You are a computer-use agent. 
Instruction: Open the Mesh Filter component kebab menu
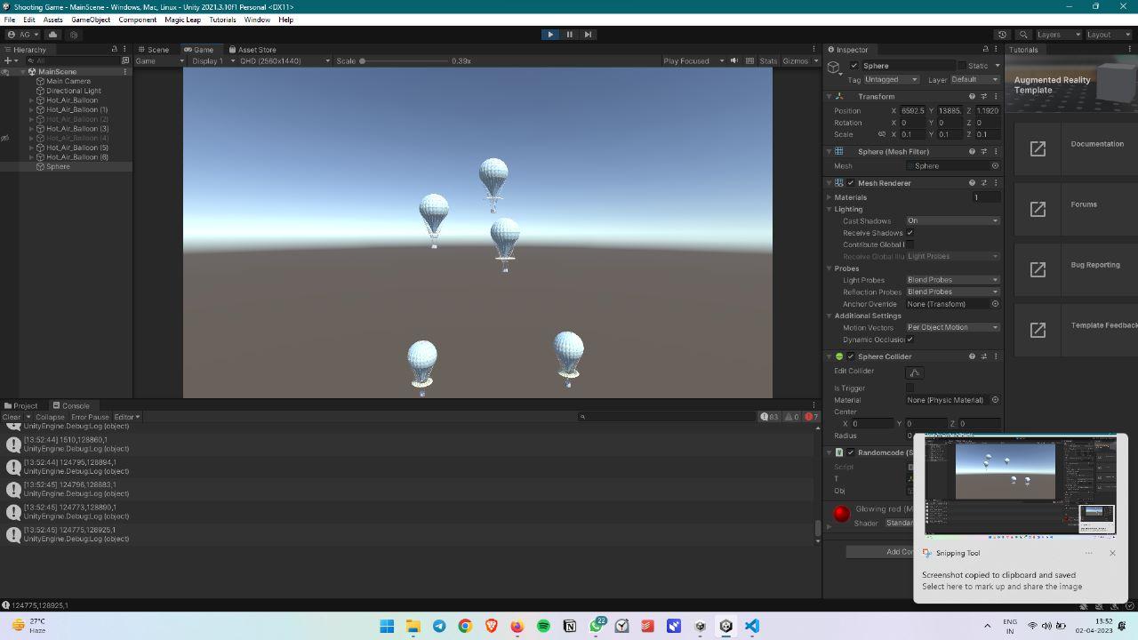click(x=996, y=152)
